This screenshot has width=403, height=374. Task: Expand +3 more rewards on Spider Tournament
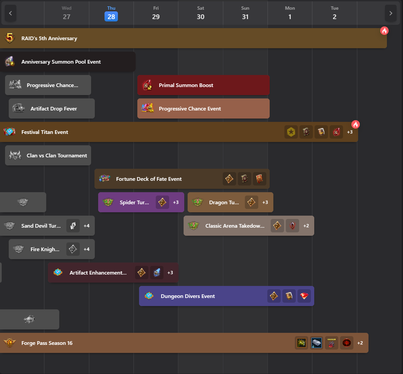point(176,202)
